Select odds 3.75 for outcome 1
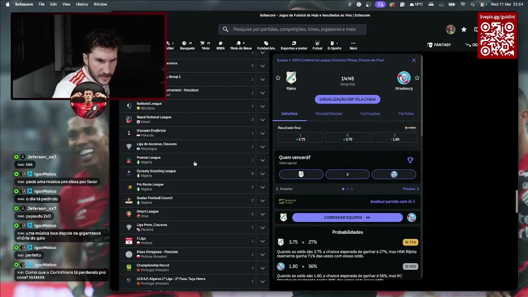The image size is (528, 297). tap(300, 137)
